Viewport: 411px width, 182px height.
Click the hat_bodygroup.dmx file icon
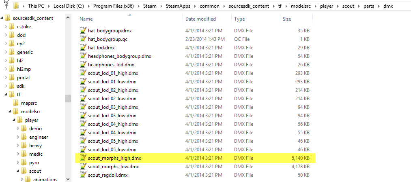coord(83,31)
